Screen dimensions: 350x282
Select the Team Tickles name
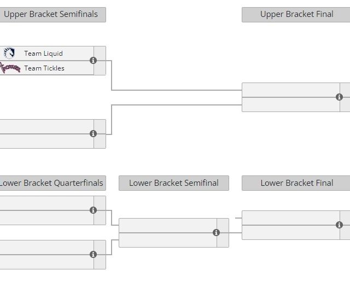pos(44,68)
